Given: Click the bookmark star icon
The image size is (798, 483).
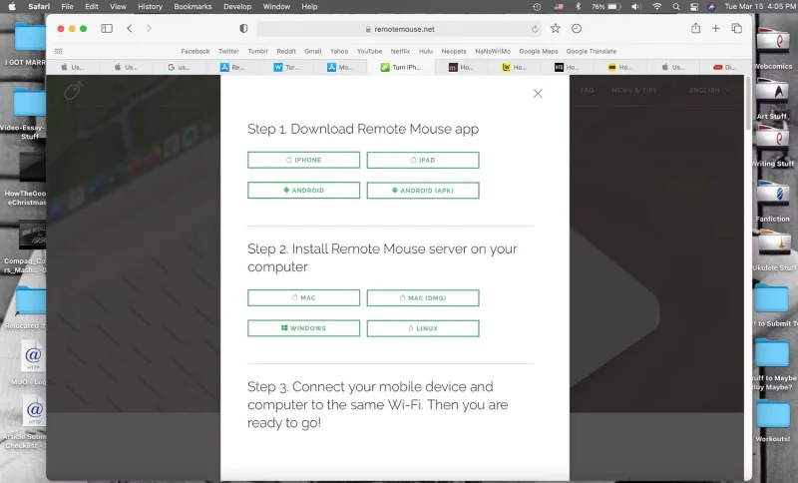Looking at the screenshot, I should point(556,29).
